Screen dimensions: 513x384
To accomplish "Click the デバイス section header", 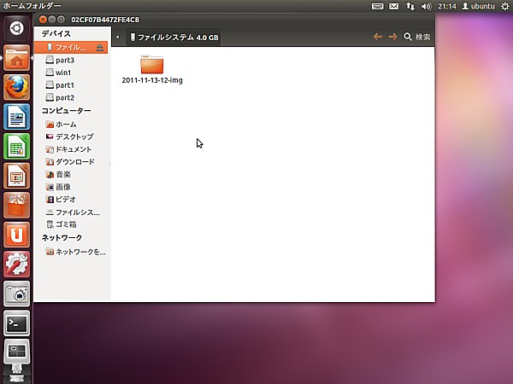I will 56,33.
